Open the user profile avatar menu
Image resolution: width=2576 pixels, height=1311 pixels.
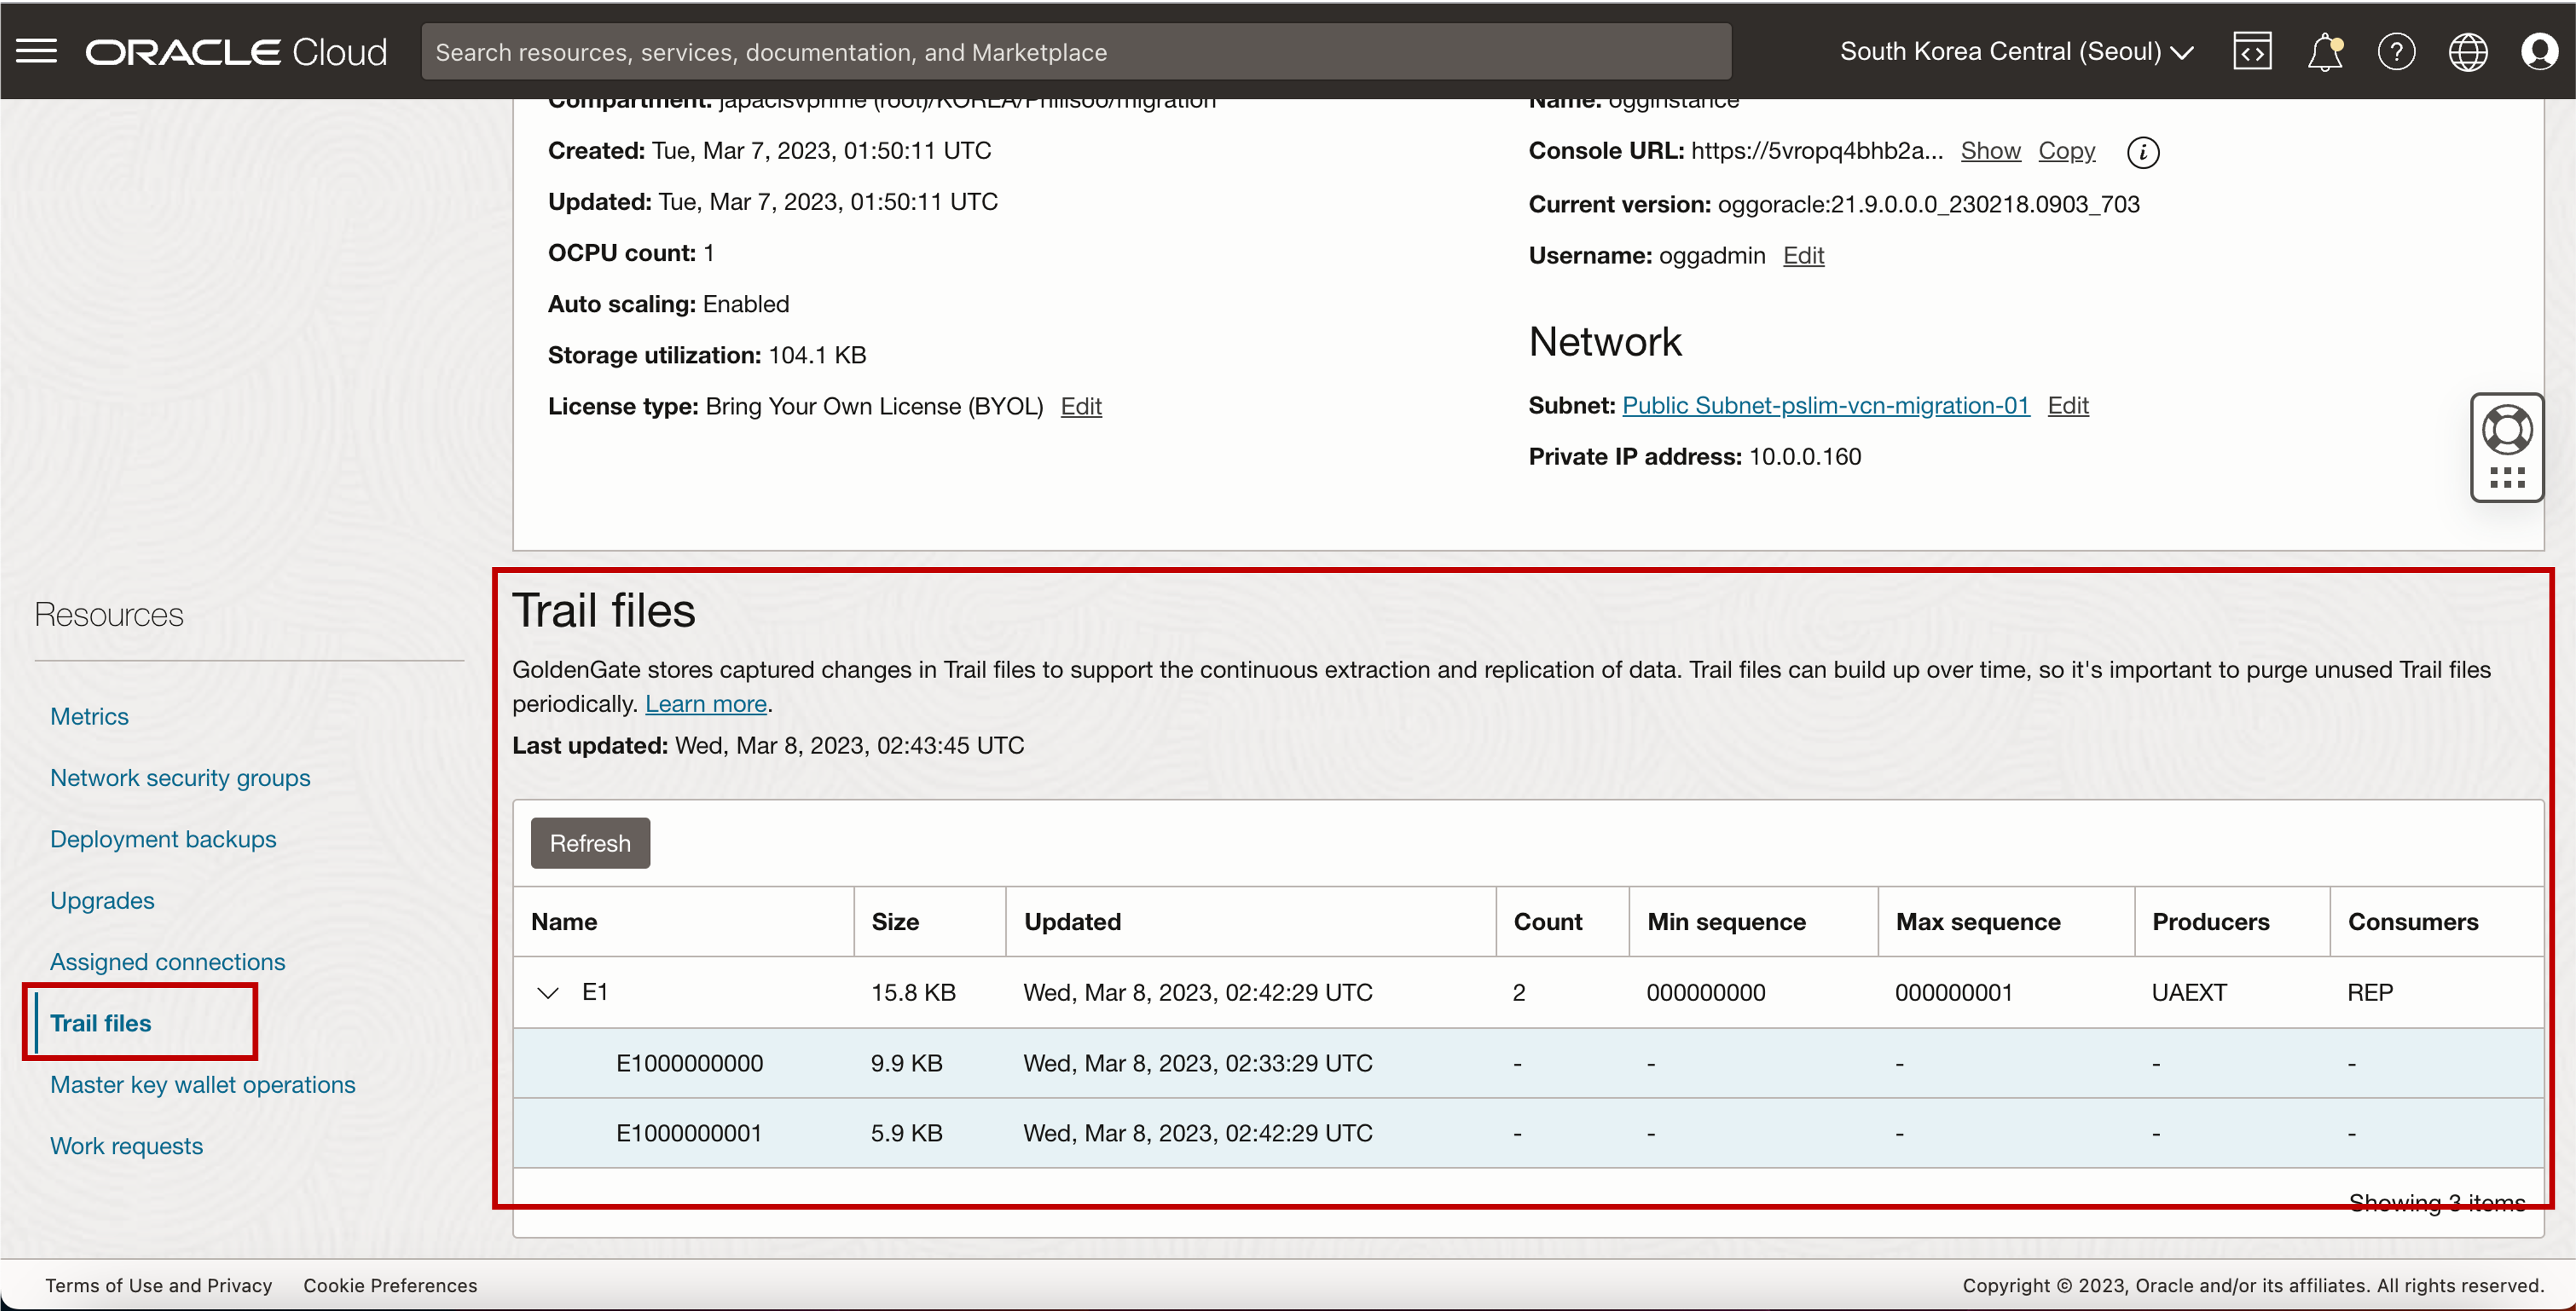(2539, 52)
